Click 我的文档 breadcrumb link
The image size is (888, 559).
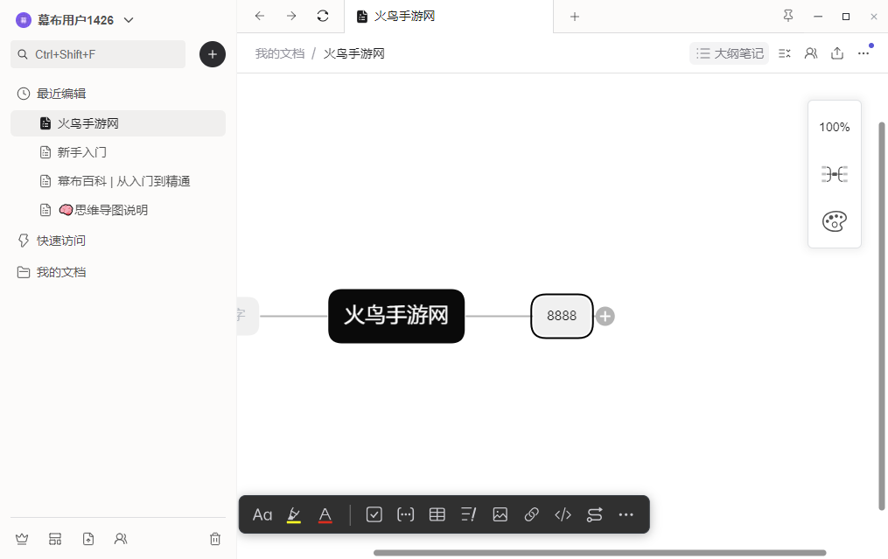(x=280, y=54)
